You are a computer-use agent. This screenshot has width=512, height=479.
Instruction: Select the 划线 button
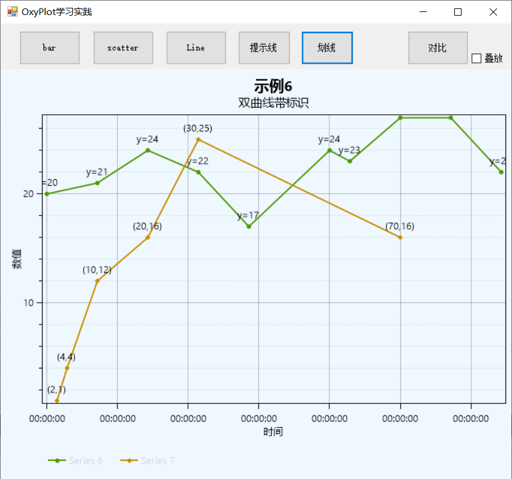tap(327, 47)
